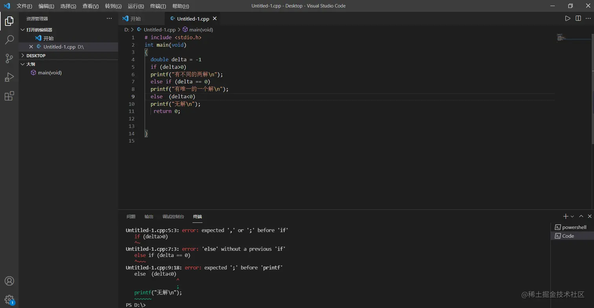The height and width of the screenshot is (308, 594).
Task: Select Untitled-1.cpp in the open editors list
Action: tap(68, 47)
